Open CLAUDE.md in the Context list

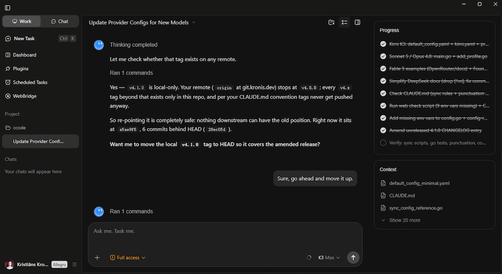402,195
